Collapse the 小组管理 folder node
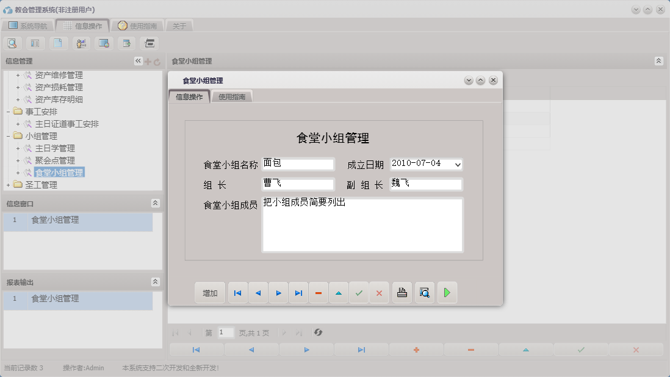 coord(8,136)
